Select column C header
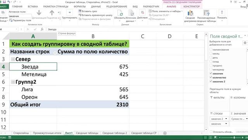The image size is (248, 140). pyautogui.click(x=143, y=36)
